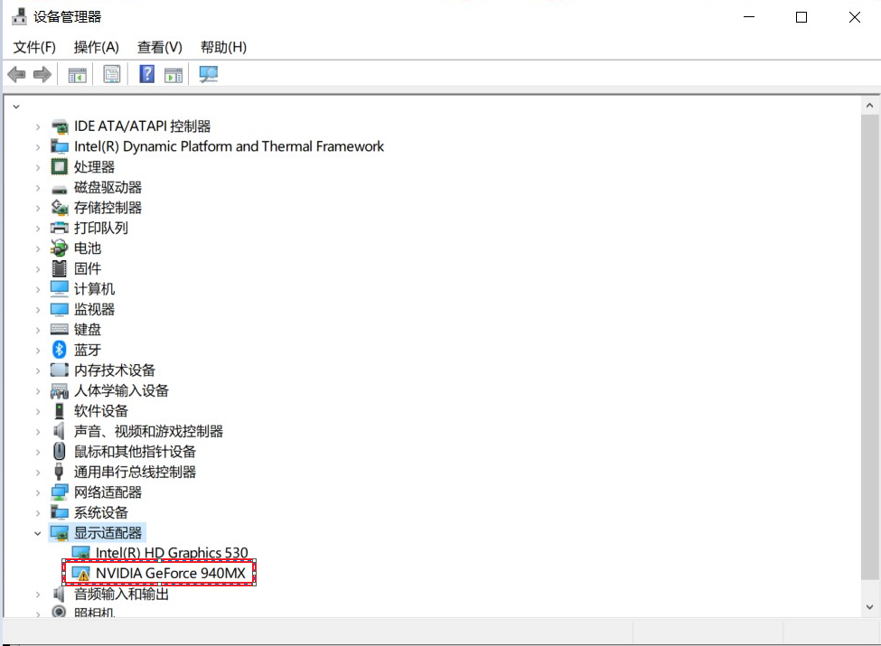Viewport: 881px width, 646px height.
Task: Click the Properties toolbar icon
Action: 112,74
